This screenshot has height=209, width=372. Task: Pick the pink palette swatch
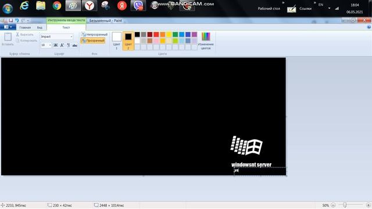coord(156,41)
